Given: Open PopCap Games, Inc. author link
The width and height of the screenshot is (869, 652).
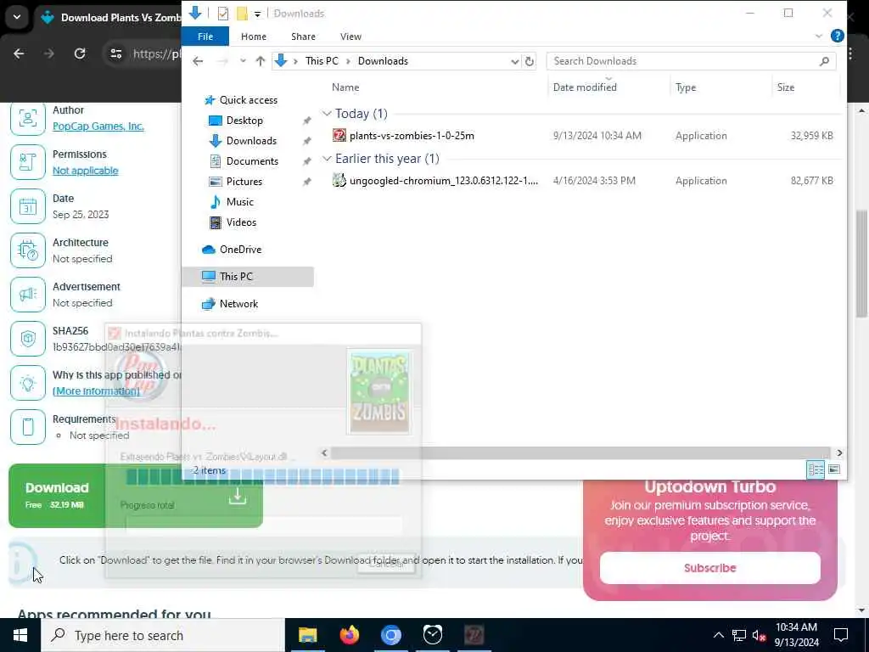Looking at the screenshot, I should 98,126.
